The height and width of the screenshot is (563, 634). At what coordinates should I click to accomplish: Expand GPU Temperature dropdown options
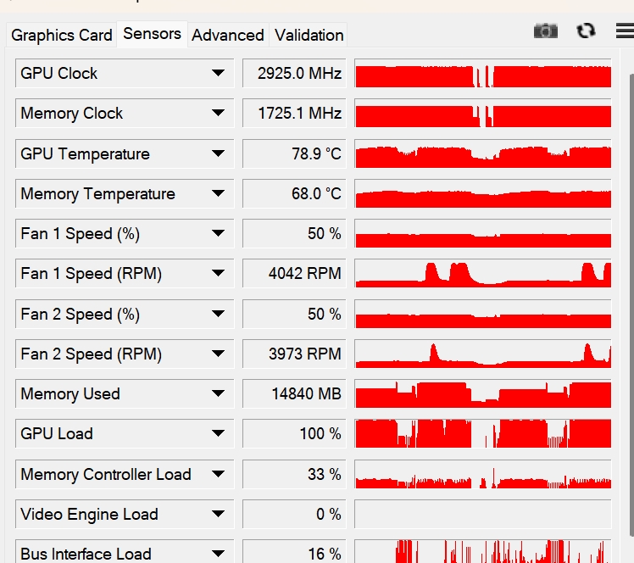coord(218,154)
